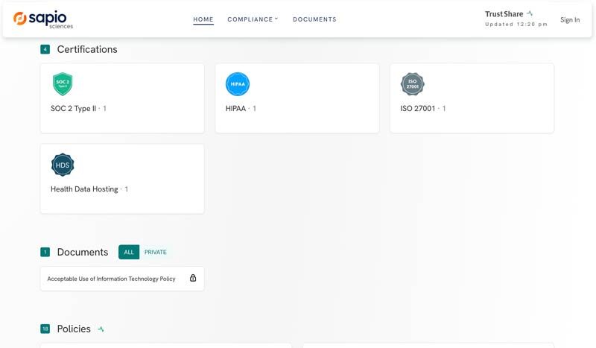596x348 pixels.
Task: Open Acceptable Use of Information Technology Policy
Action: tap(122, 279)
